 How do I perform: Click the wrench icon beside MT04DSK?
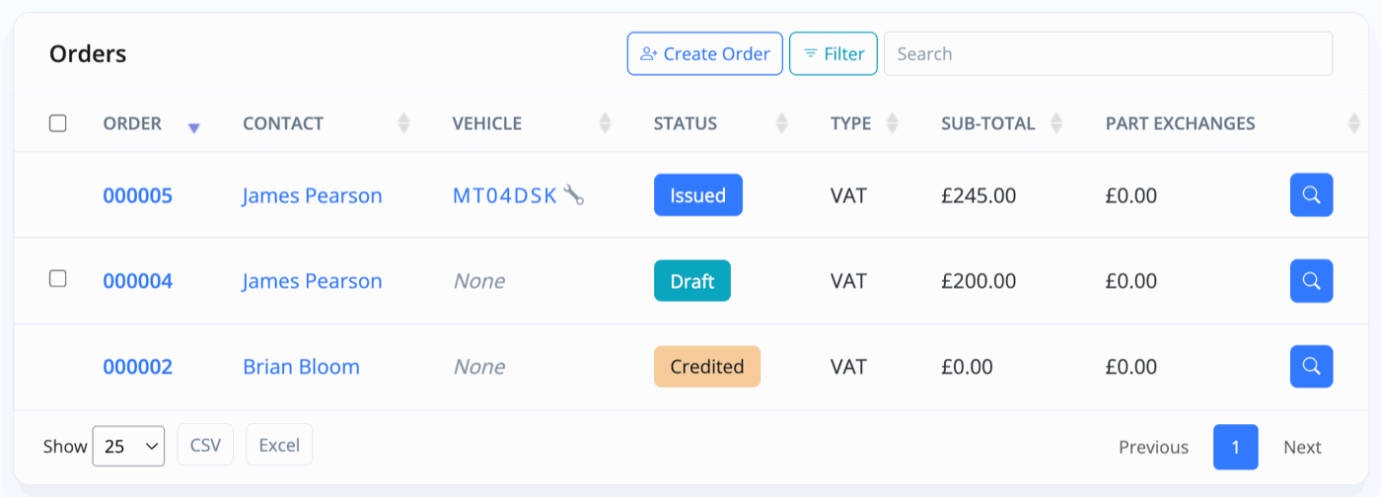pos(574,195)
